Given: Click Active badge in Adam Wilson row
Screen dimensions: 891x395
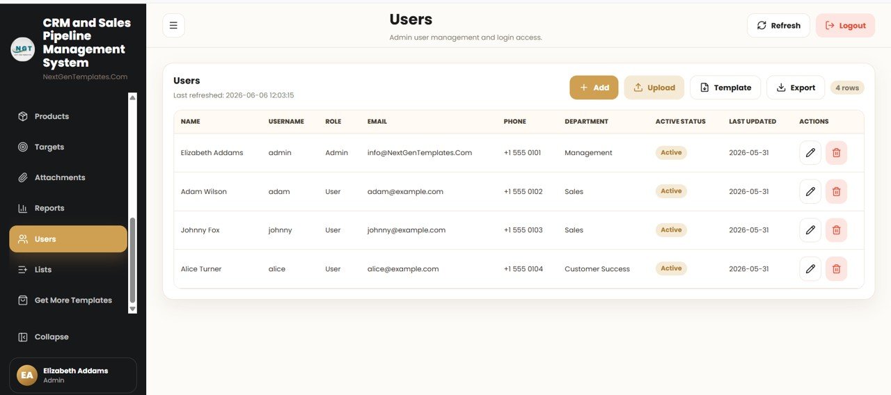Looking at the screenshot, I should pyautogui.click(x=671, y=191).
